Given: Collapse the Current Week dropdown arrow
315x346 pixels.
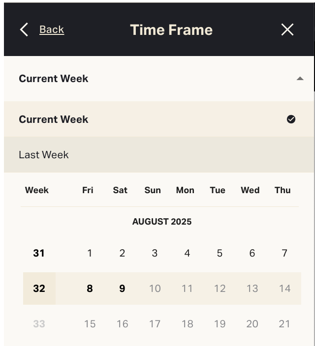Looking at the screenshot, I should tap(300, 79).
